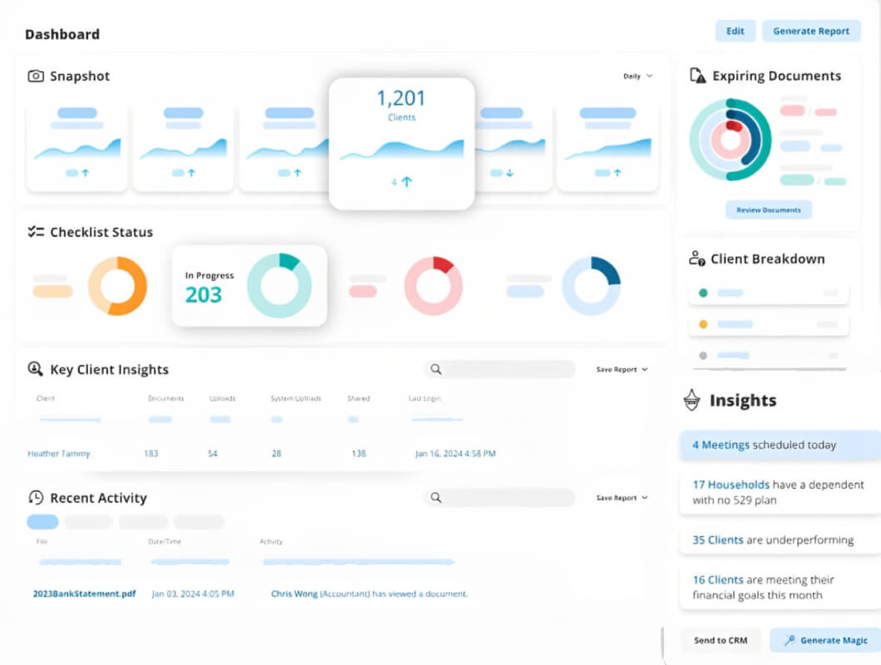Click the Expiring Documents ring chart
Image resolution: width=881 pixels, height=665 pixels.
click(x=731, y=140)
